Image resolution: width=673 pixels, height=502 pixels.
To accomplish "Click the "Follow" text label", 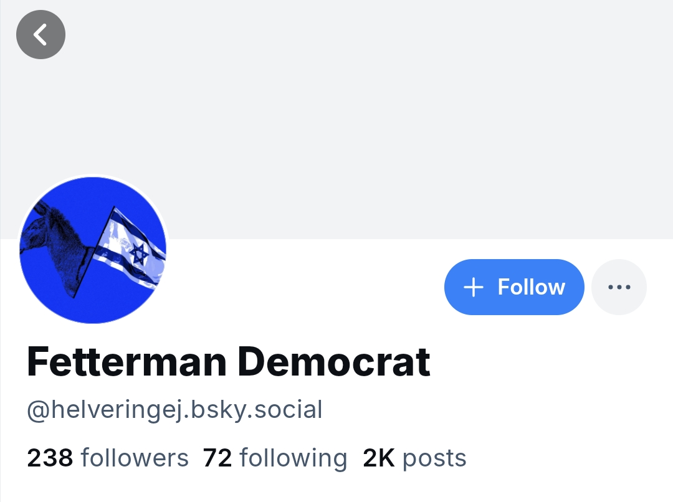I will (531, 287).
